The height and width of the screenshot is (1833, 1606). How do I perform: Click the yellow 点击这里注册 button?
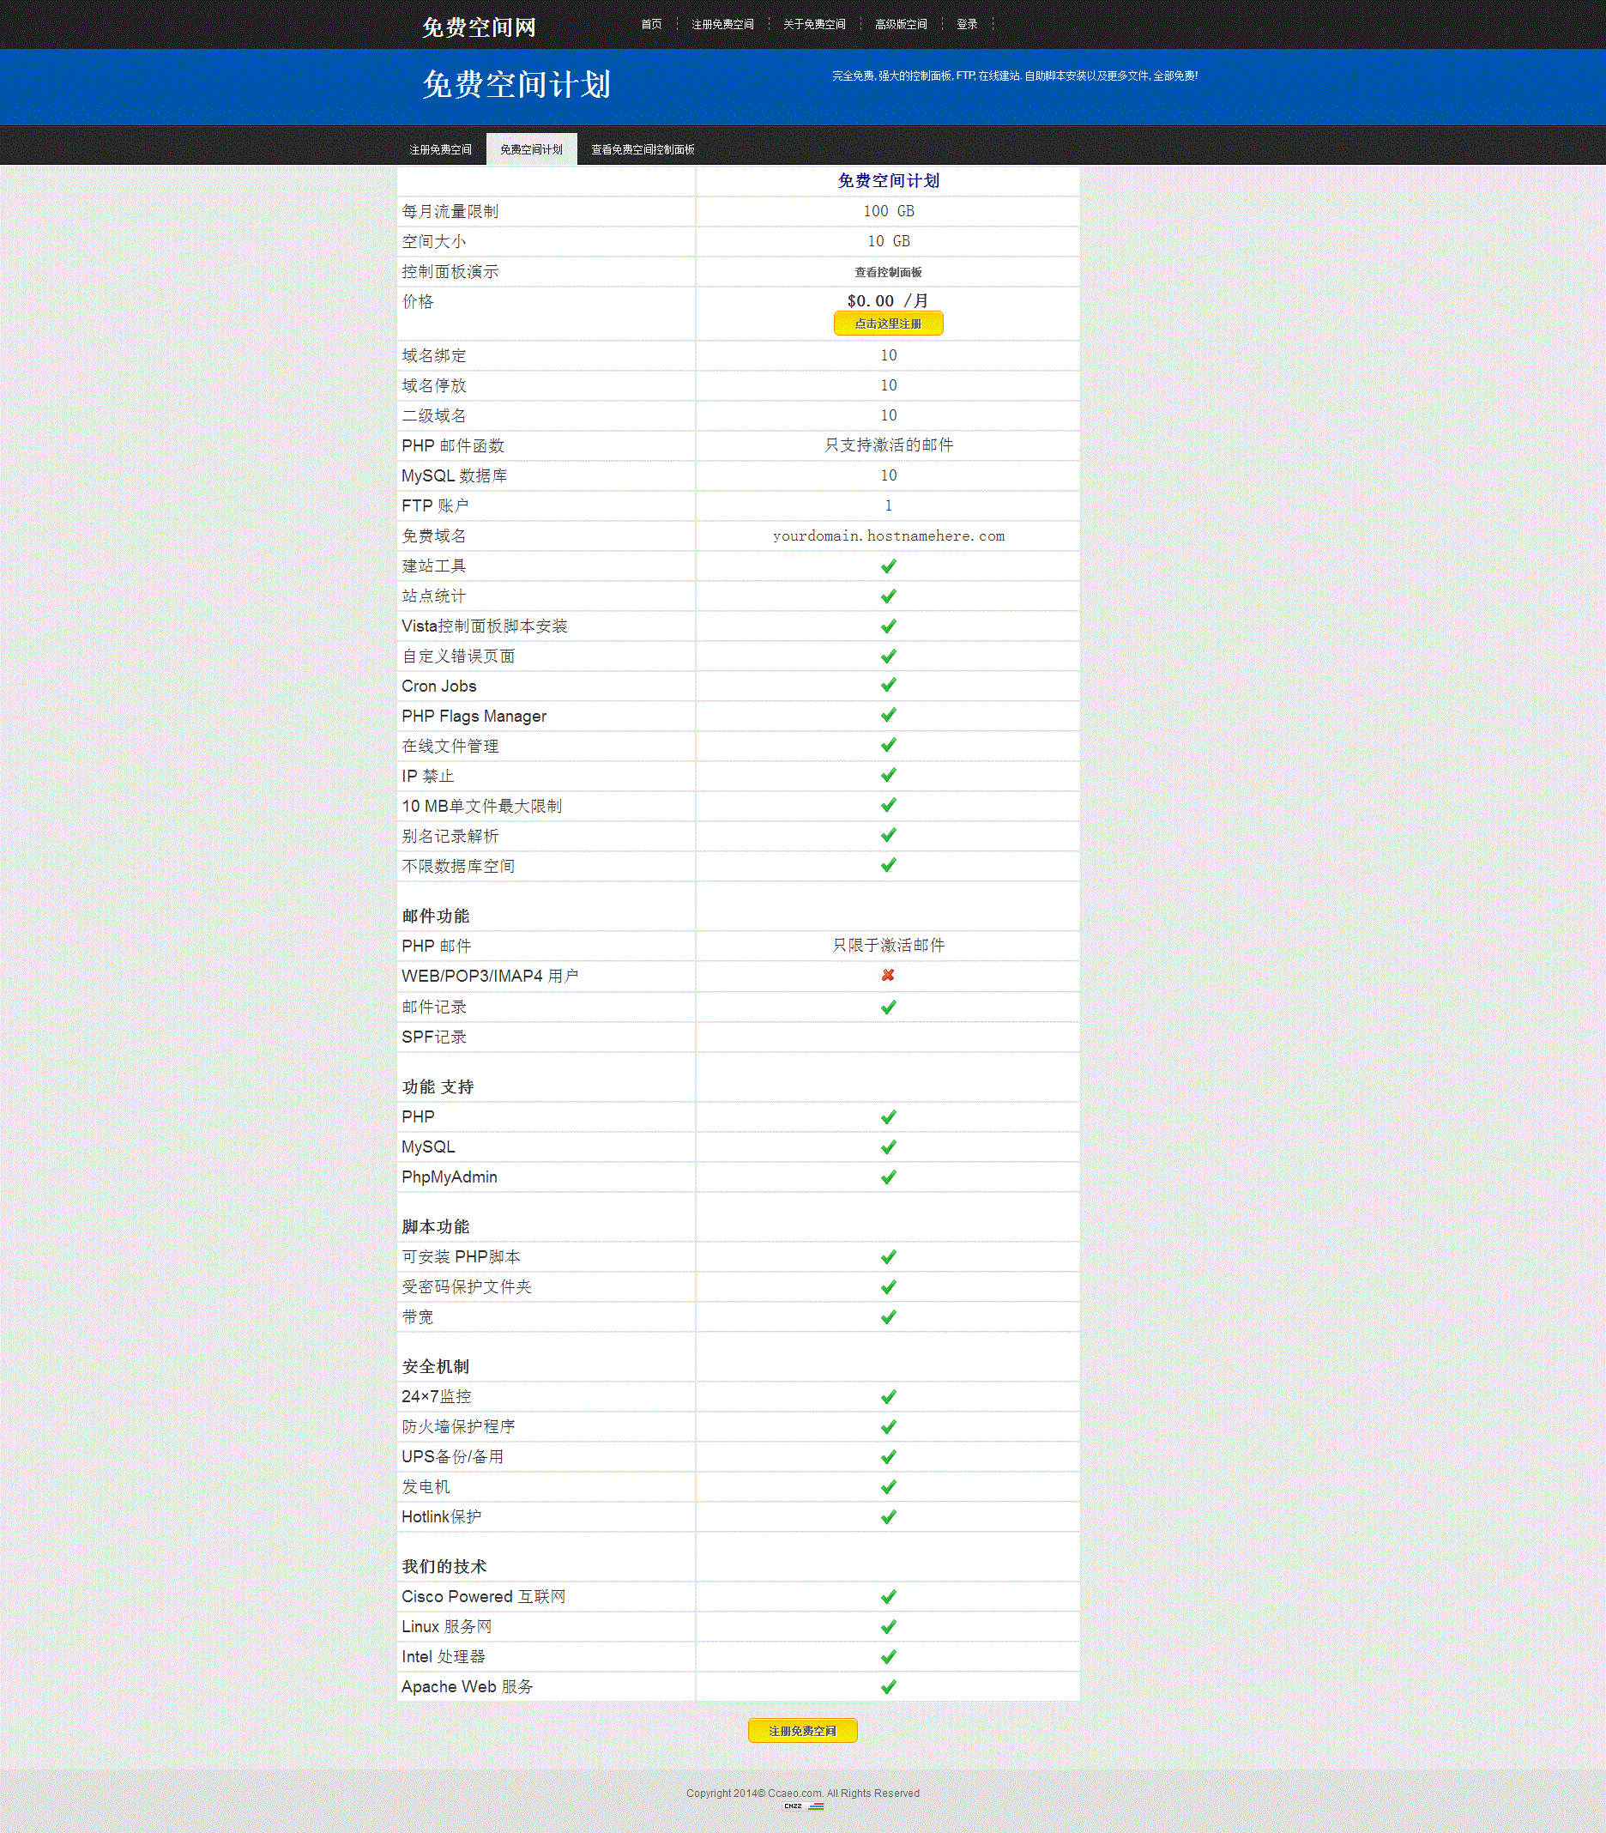pos(888,324)
